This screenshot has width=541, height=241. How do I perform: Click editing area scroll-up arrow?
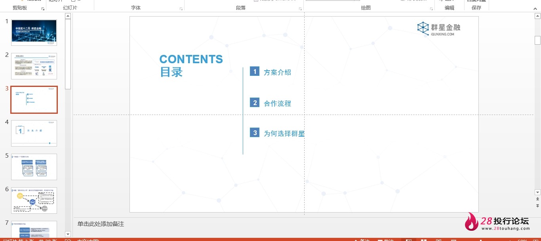click(x=537, y=16)
